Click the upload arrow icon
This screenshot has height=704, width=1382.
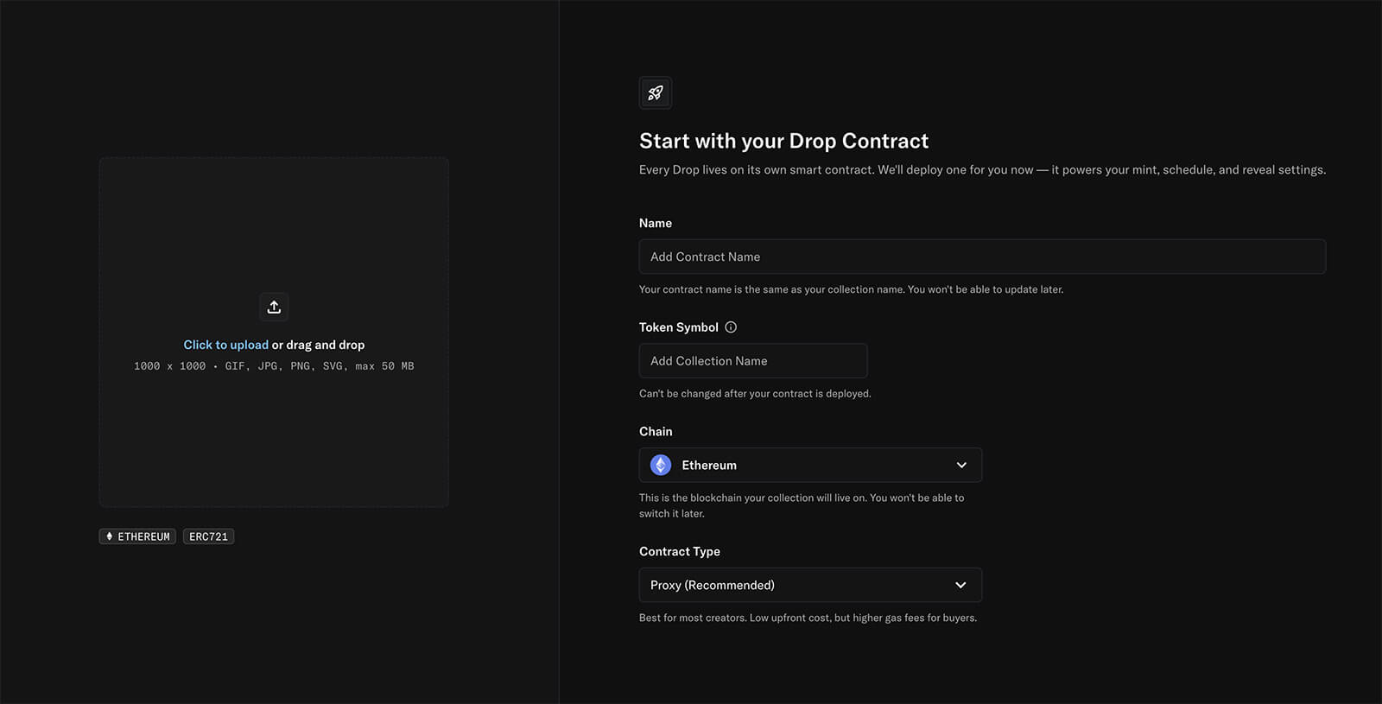pyautogui.click(x=274, y=307)
